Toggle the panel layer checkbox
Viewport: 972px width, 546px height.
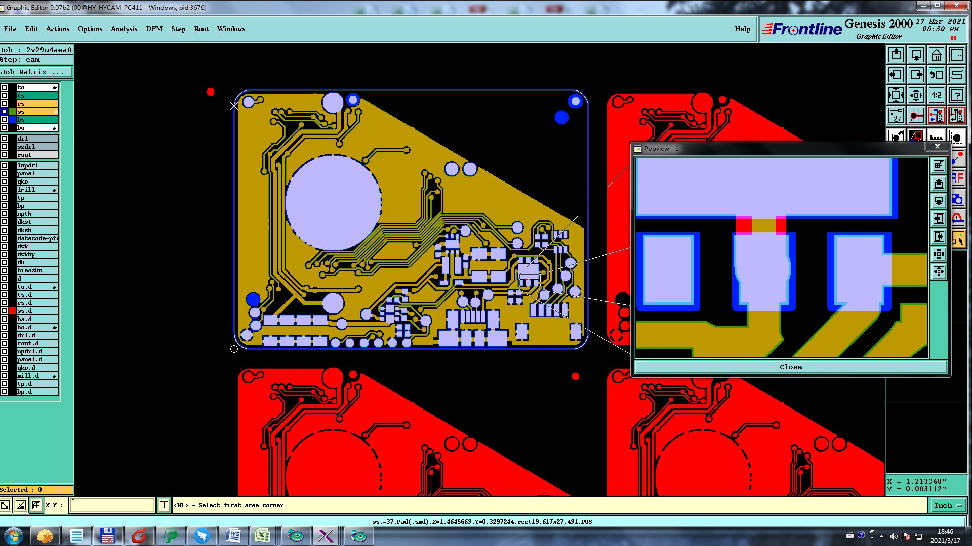(x=4, y=173)
